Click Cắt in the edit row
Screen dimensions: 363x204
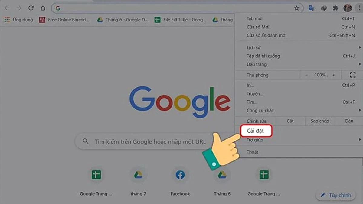[290, 121]
